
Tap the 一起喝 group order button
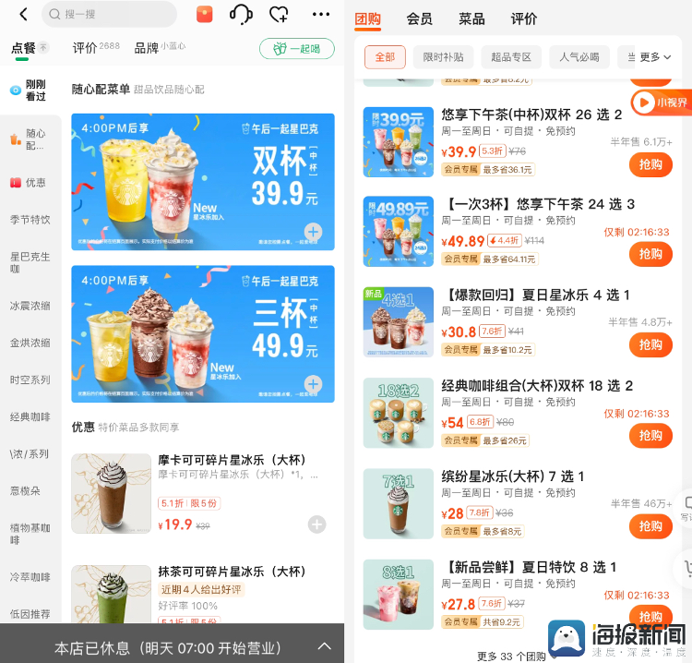point(296,49)
